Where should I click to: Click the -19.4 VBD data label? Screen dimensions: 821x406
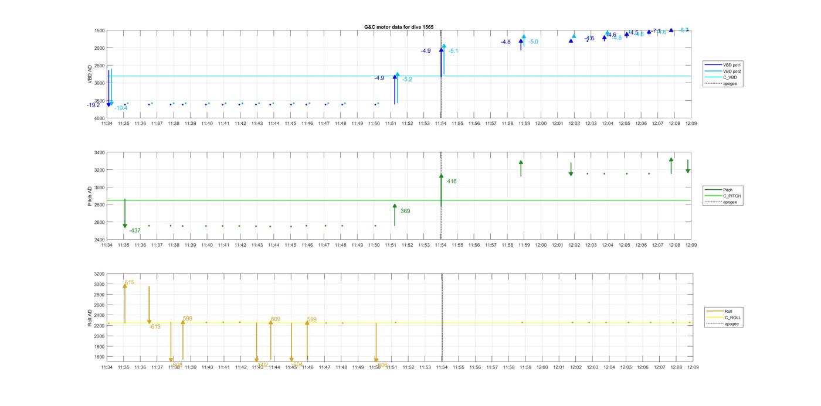[x=121, y=108]
